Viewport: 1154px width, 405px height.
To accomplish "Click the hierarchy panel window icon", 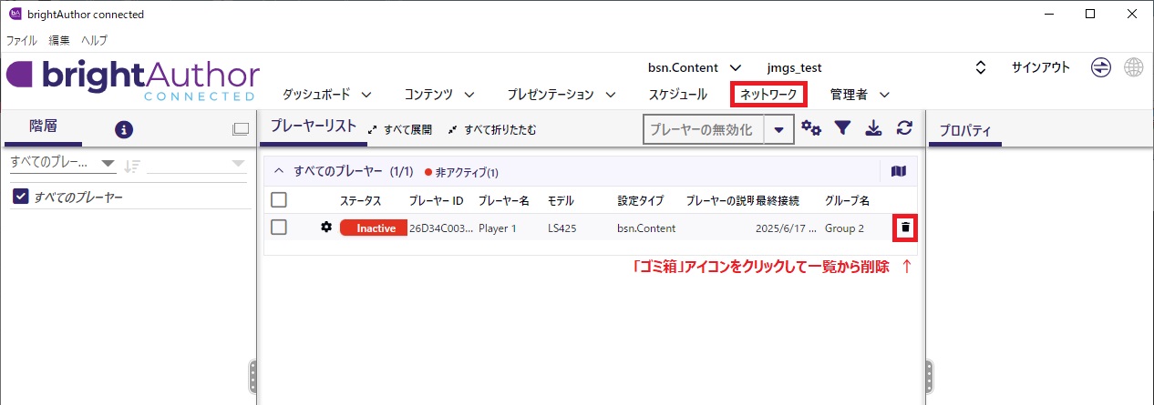I will click(x=241, y=130).
